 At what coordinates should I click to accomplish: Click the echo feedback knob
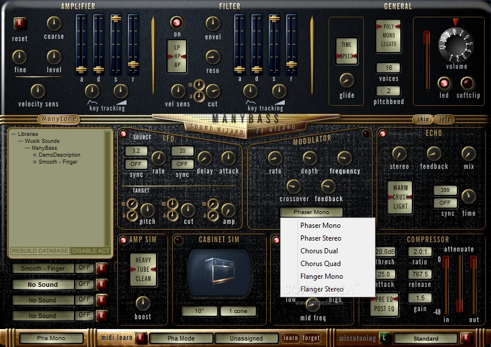pos(434,154)
